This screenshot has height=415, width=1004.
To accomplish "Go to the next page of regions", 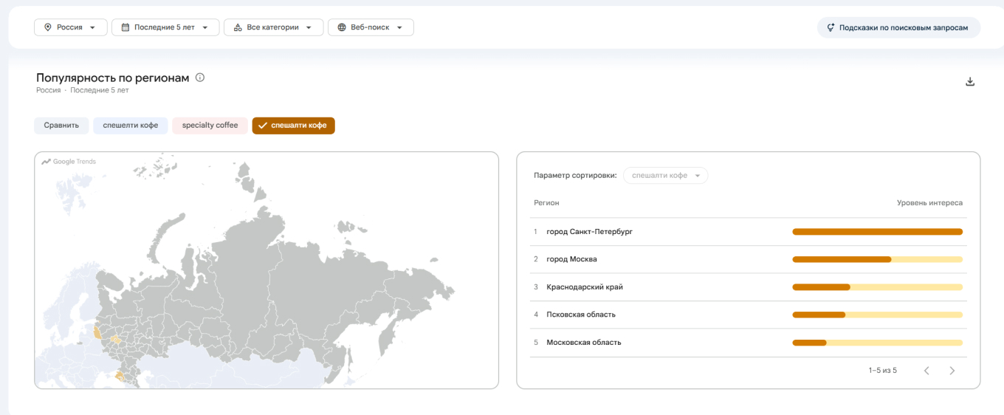I will [952, 371].
